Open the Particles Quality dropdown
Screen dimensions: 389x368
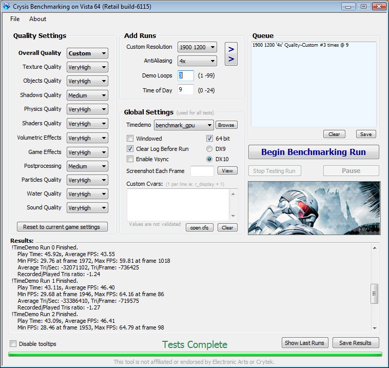click(x=87, y=180)
